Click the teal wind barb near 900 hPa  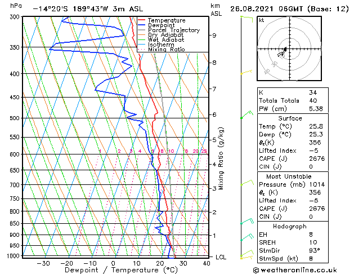click(247, 237)
